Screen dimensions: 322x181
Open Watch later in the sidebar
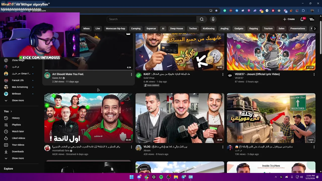19,131
